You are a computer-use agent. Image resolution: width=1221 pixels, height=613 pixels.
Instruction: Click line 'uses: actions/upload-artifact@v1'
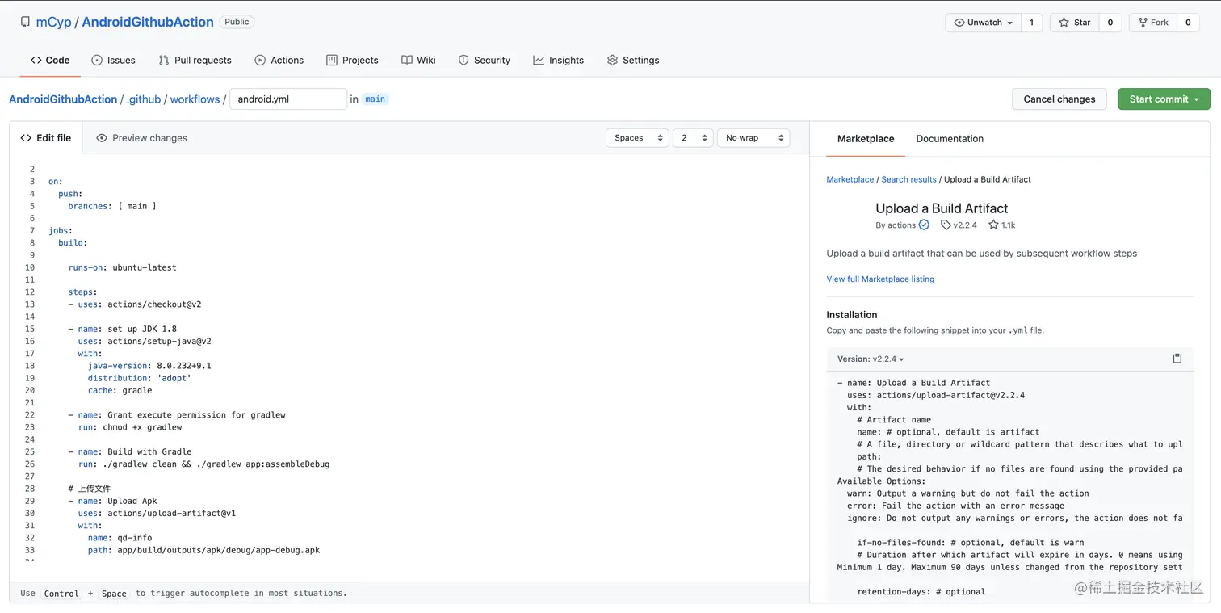157,513
